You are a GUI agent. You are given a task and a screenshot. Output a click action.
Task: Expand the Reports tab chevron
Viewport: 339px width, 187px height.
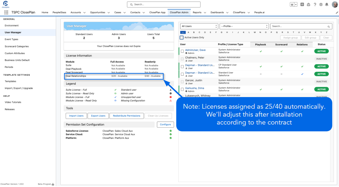(205, 12)
